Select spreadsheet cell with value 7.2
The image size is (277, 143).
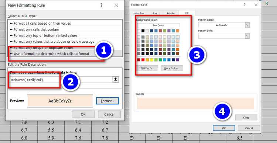[x=105, y=123]
